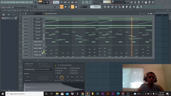171x96 pixels.
Task: Toggle Channel rack graph editor icon
Action: pyautogui.click(x=149, y=14)
